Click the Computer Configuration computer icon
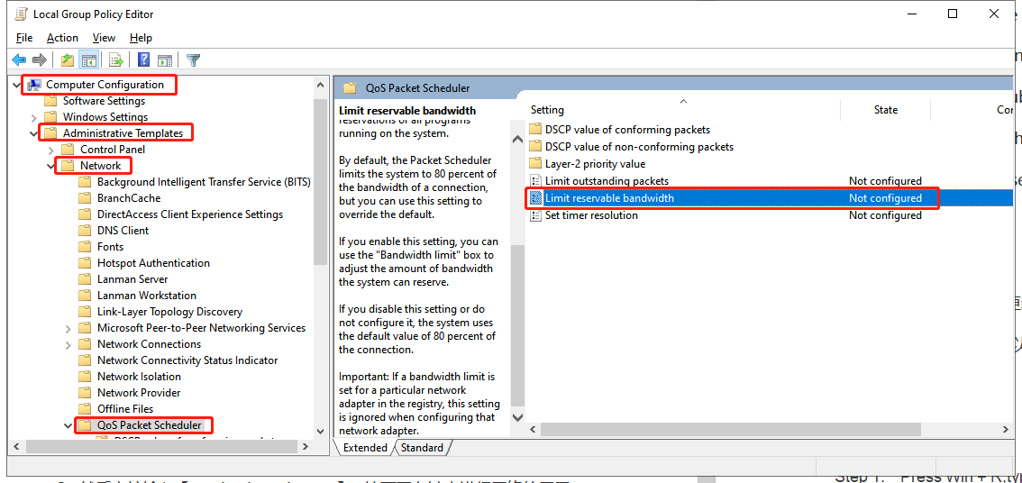The image size is (1022, 483). 34,85
